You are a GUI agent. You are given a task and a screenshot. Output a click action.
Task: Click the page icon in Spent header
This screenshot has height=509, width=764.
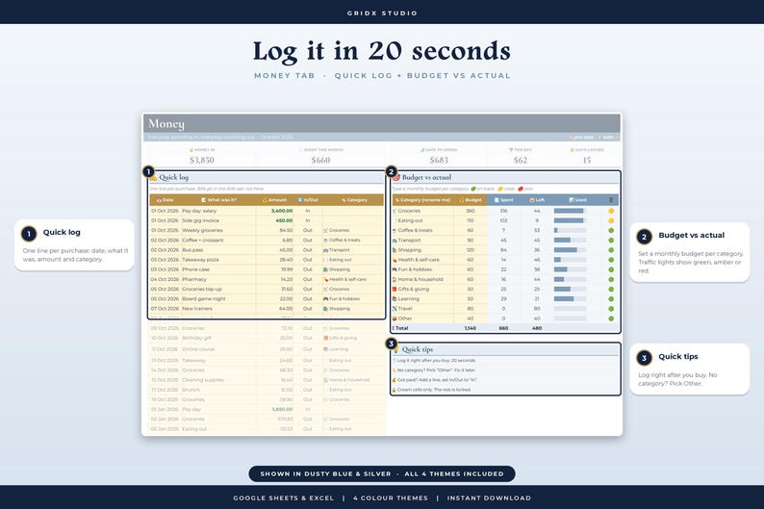[x=497, y=200]
